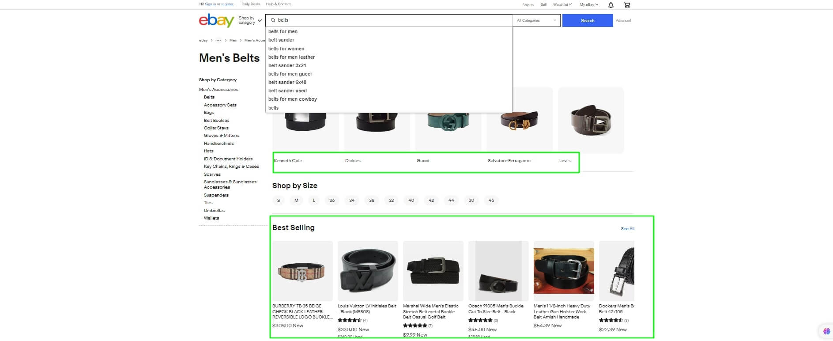Click the magnifier icon in search box

coord(273,20)
